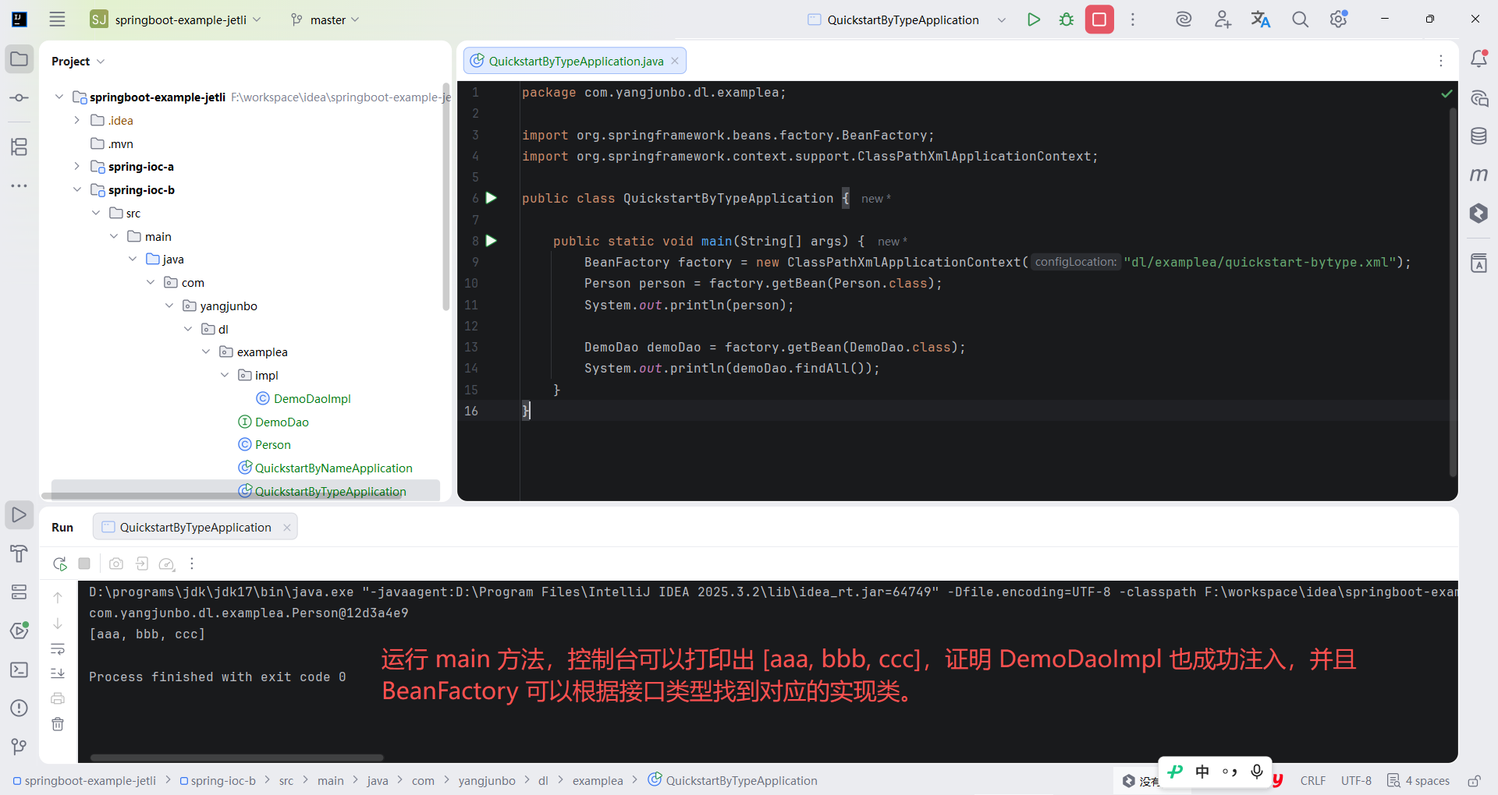Open DemoDaoImpl in project tree

(312, 398)
